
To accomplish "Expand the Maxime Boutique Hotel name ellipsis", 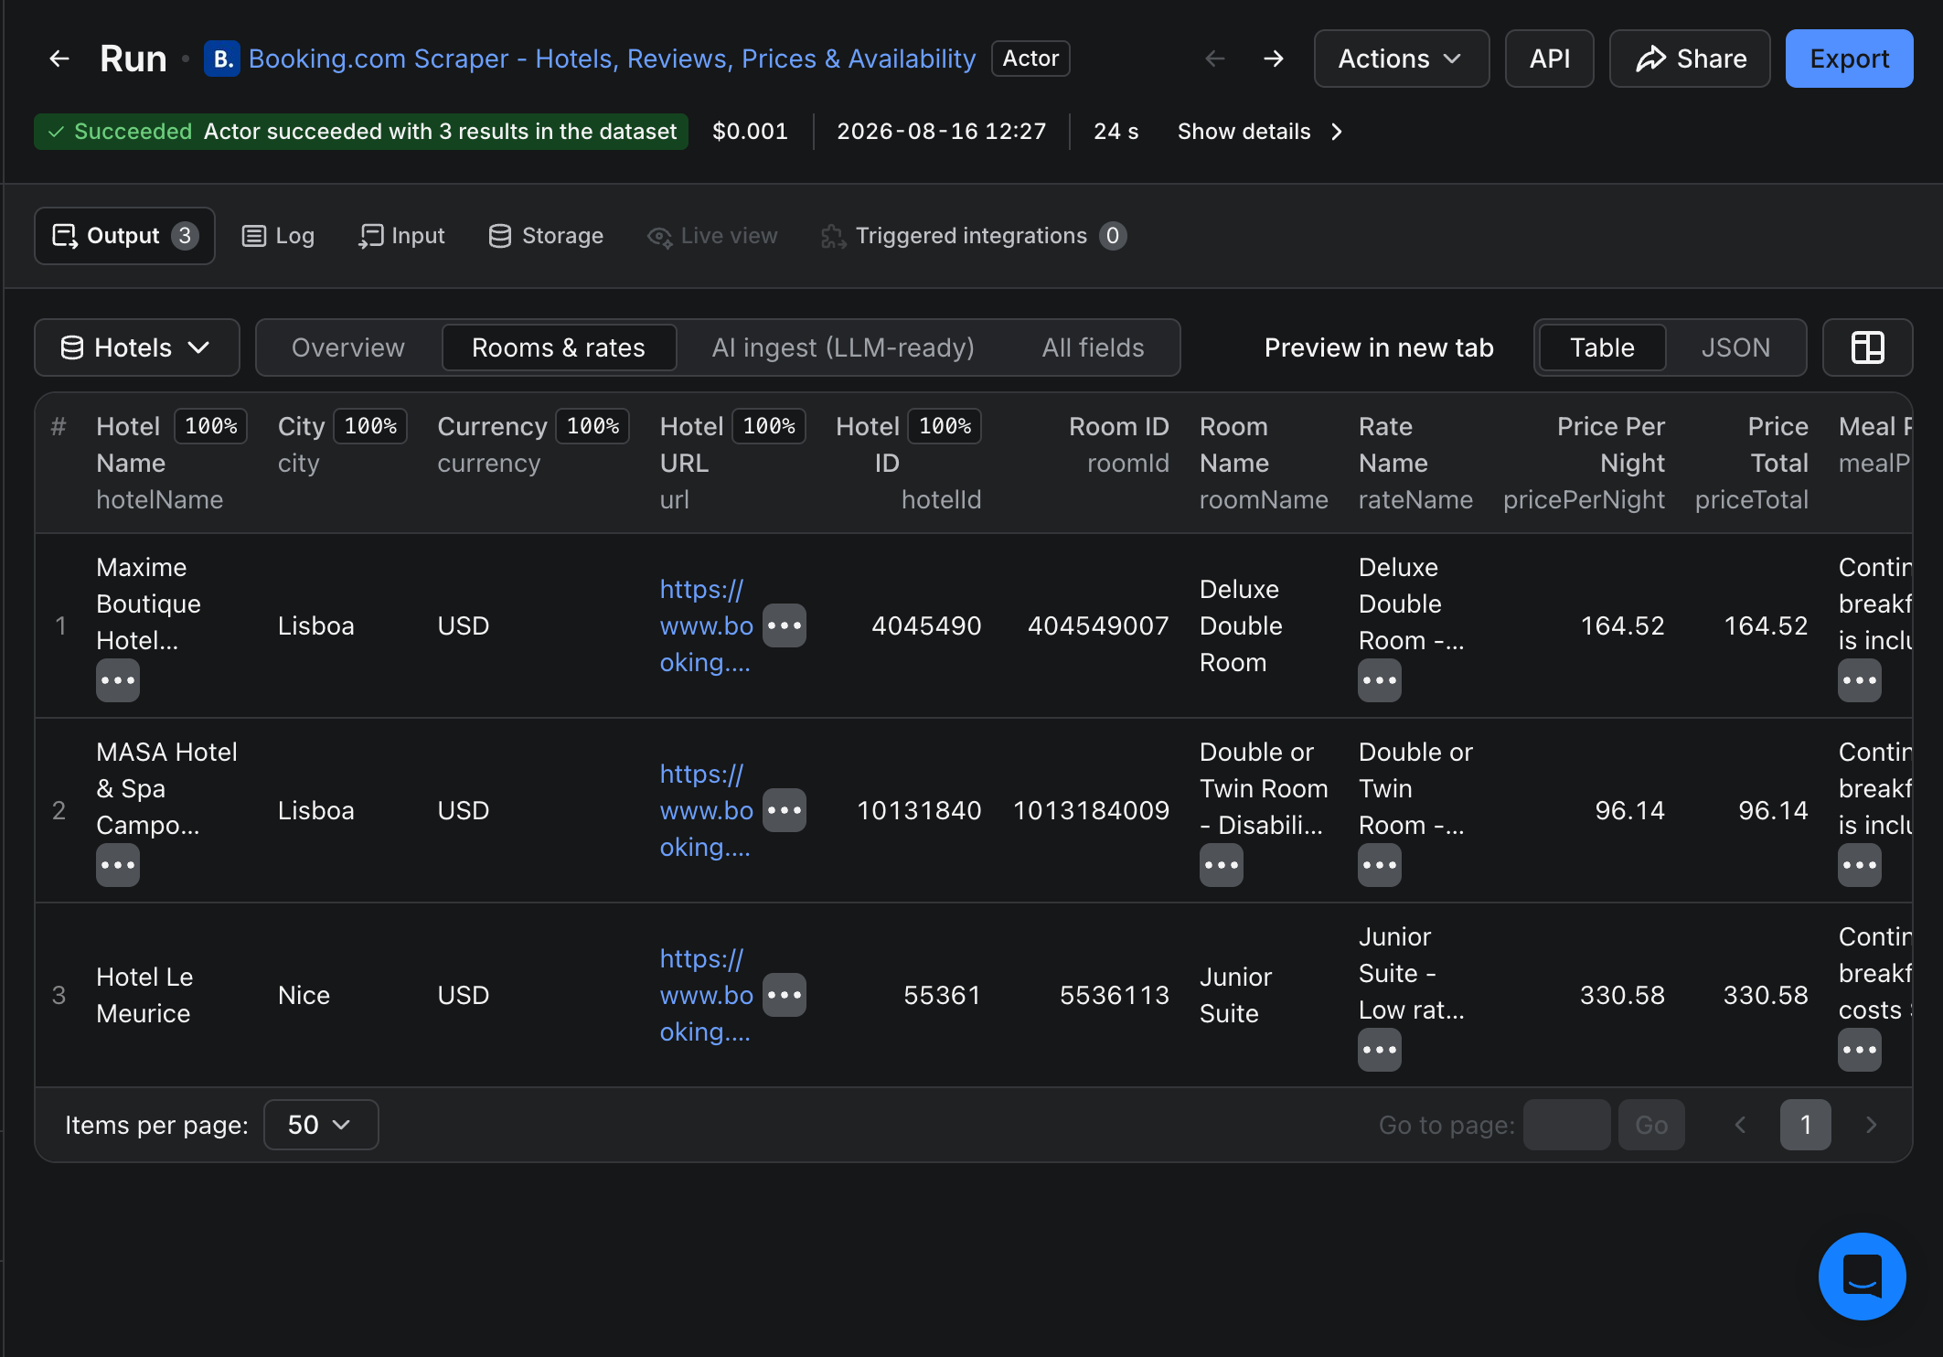I will point(118,680).
